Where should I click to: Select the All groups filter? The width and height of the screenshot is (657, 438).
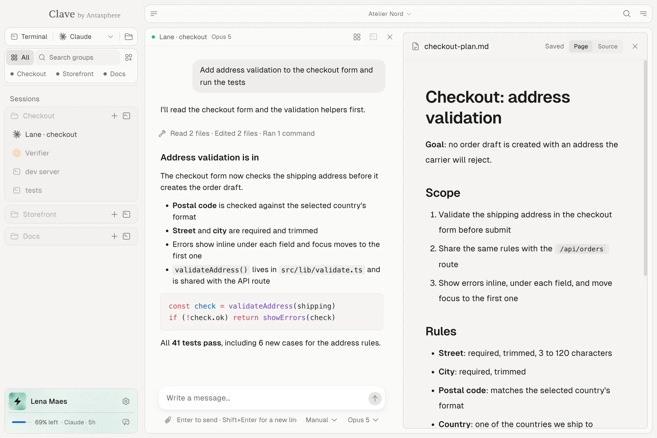(20, 57)
